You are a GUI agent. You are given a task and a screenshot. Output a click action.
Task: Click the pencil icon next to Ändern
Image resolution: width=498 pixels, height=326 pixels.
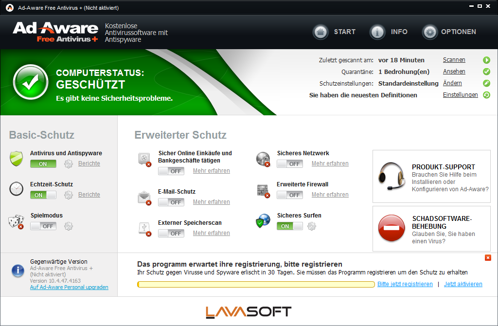[486, 84]
